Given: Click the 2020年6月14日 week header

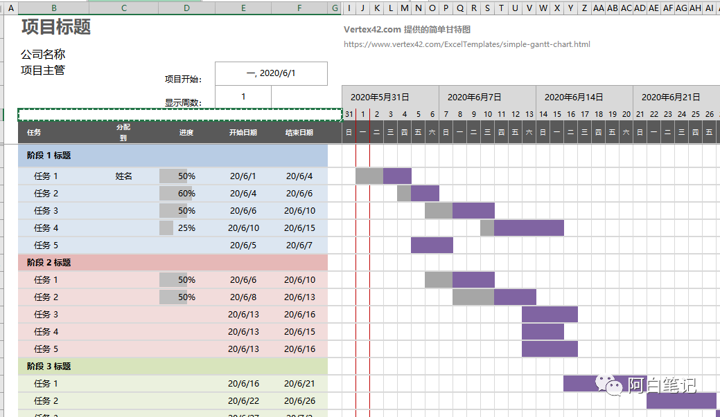Looking at the screenshot, I should pos(584,97).
